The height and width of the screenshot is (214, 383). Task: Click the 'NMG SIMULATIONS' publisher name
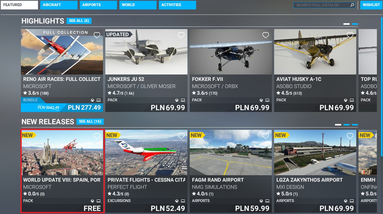214,187
